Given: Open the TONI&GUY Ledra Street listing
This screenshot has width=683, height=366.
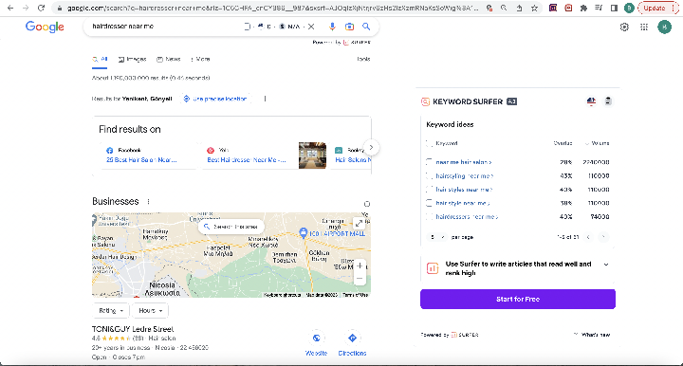Looking at the screenshot, I should pos(133,329).
